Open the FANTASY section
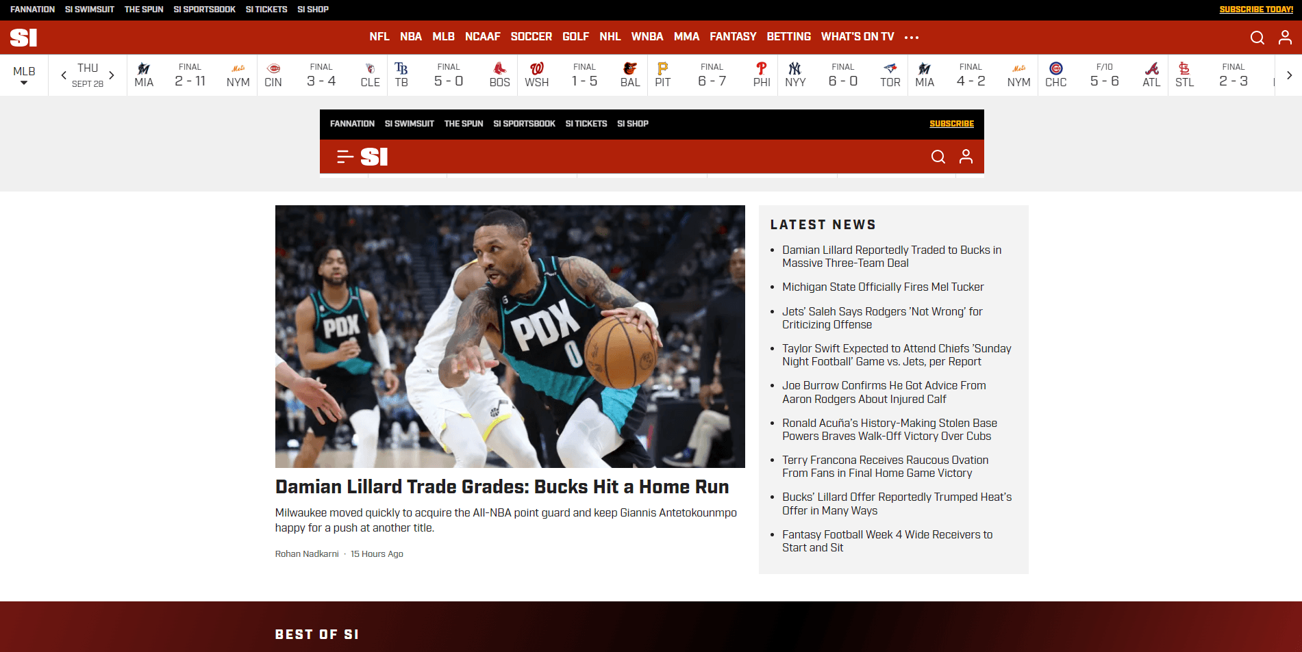The width and height of the screenshot is (1302, 652). (x=733, y=37)
